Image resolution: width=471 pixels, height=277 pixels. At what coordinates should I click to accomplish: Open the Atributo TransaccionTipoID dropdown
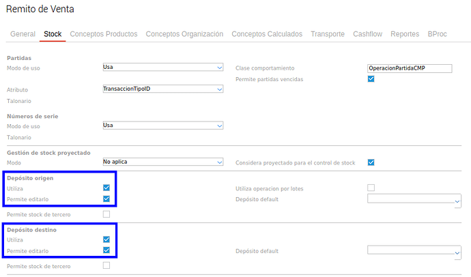pos(162,89)
